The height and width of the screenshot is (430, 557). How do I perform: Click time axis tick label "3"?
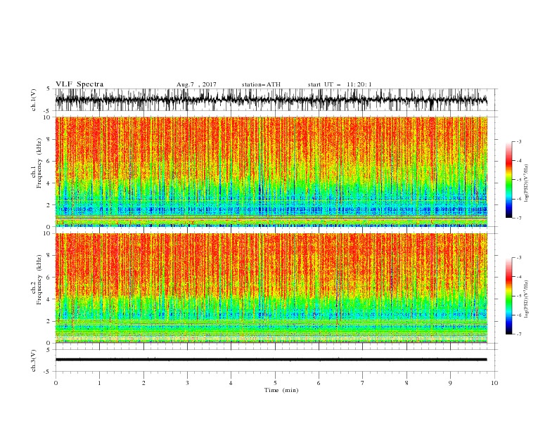(187, 383)
